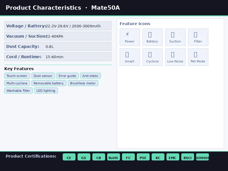Choose the Low Noise icon tile
The height and width of the screenshot is (171, 228).
click(x=175, y=57)
